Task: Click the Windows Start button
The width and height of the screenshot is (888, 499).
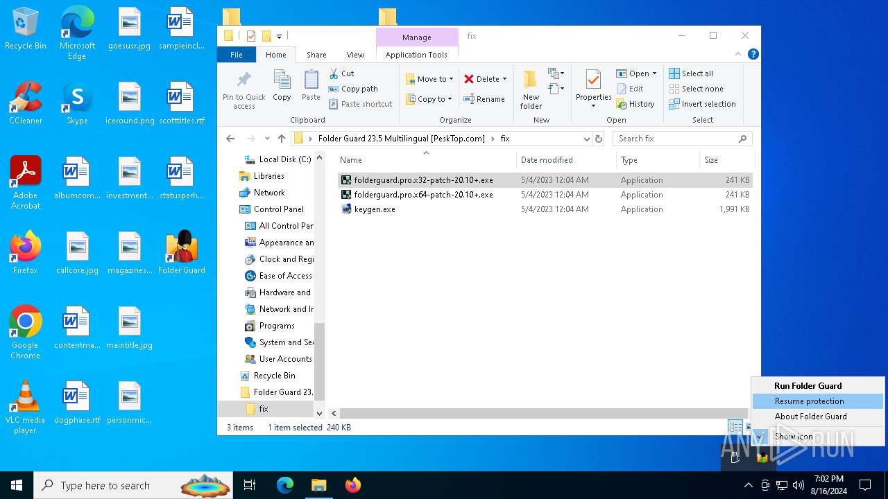Action: pos(17,485)
